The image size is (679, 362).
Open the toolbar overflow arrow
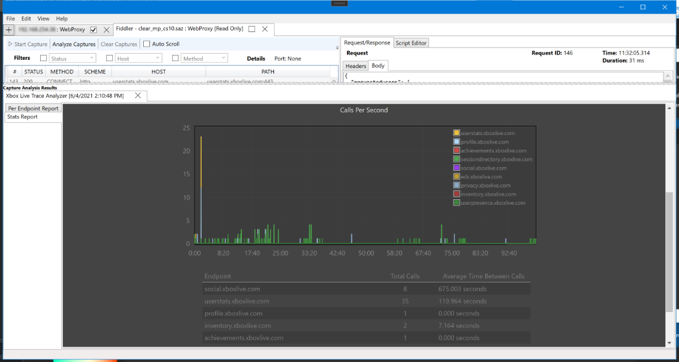337,47
